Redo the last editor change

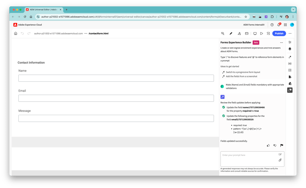pyautogui.click(x=29, y=33)
